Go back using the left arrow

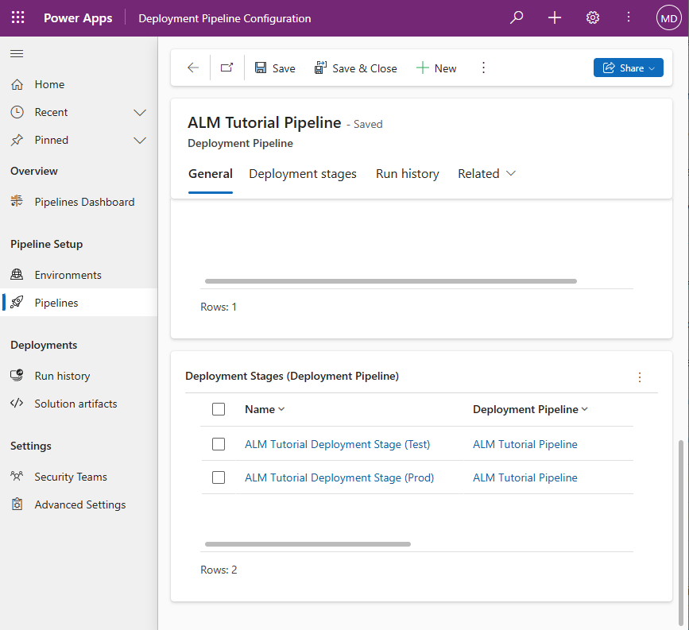[x=193, y=68]
